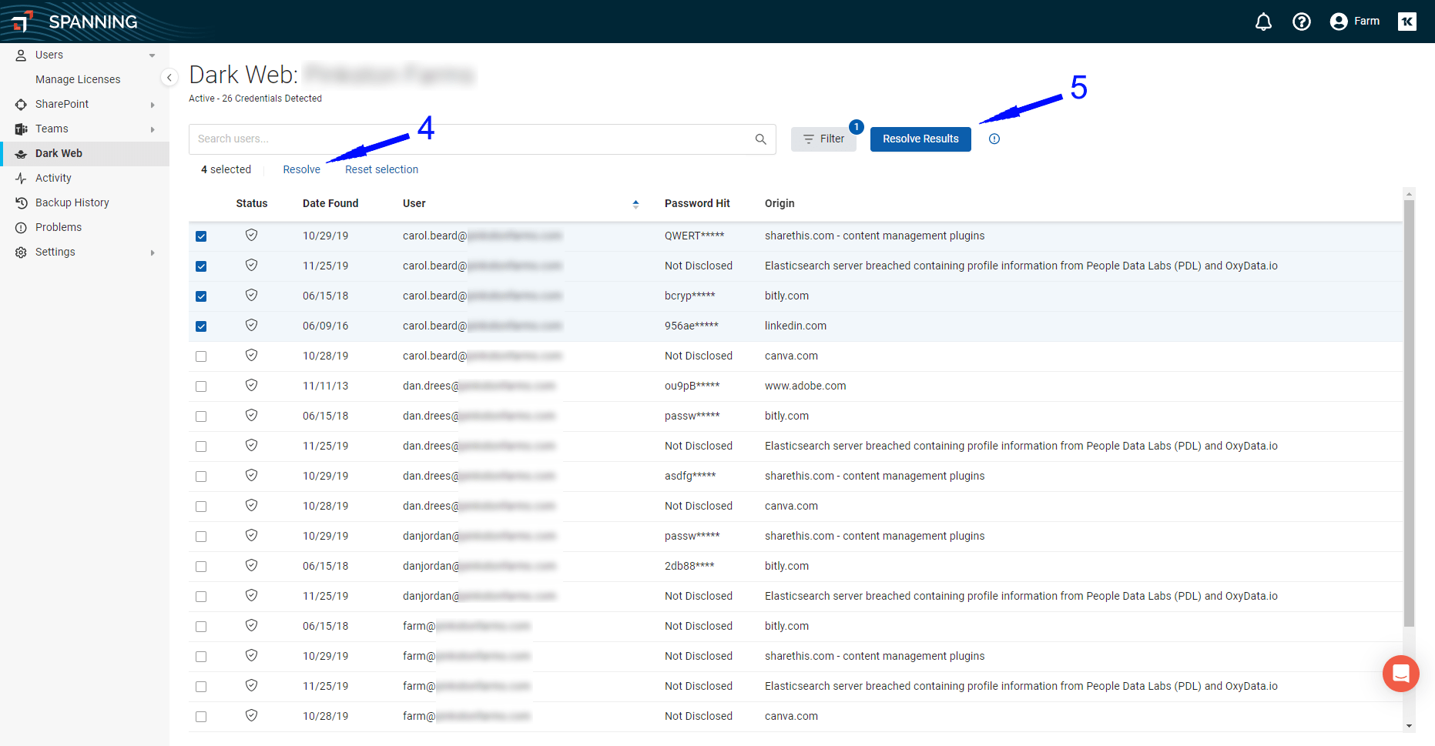This screenshot has width=1435, height=746.
Task: Click the scrollbar up arrow
Action: pyautogui.click(x=1409, y=193)
